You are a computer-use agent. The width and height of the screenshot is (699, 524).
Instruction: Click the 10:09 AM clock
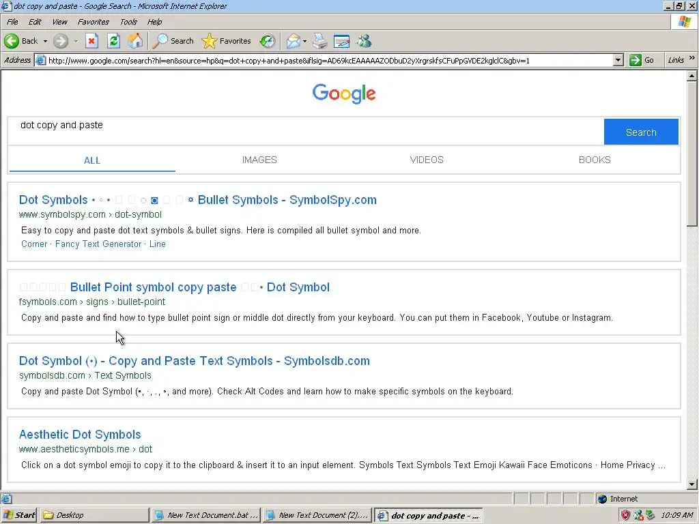tap(676, 515)
